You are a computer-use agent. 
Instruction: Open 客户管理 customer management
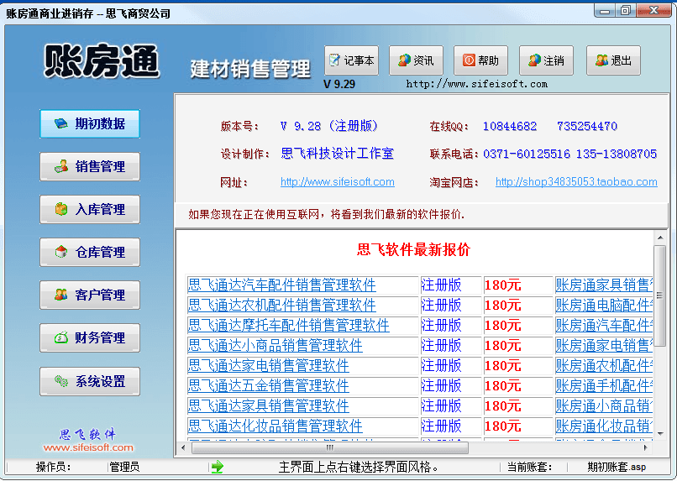(x=90, y=295)
